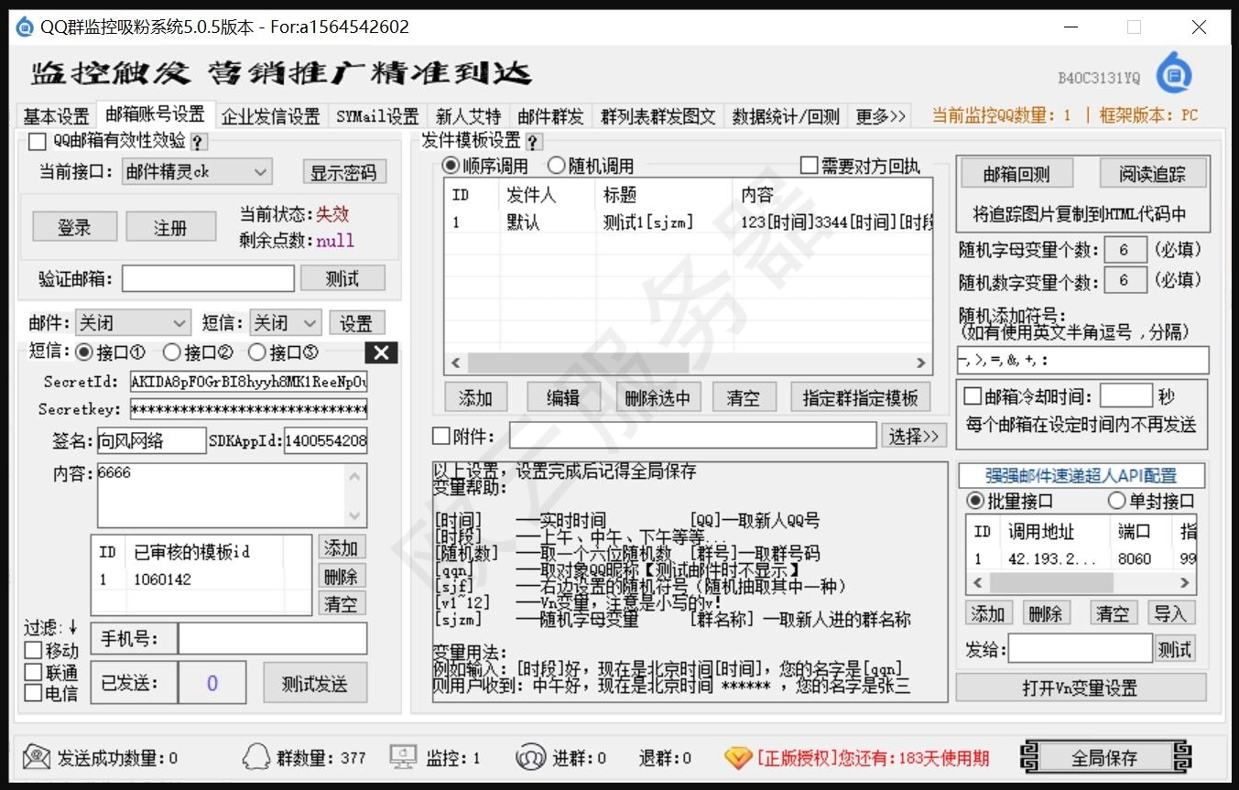Open the 当前接口 dropdown showing 邮件精灵ck
Image resolution: width=1239 pixels, height=790 pixels.
[x=197, y=171]
